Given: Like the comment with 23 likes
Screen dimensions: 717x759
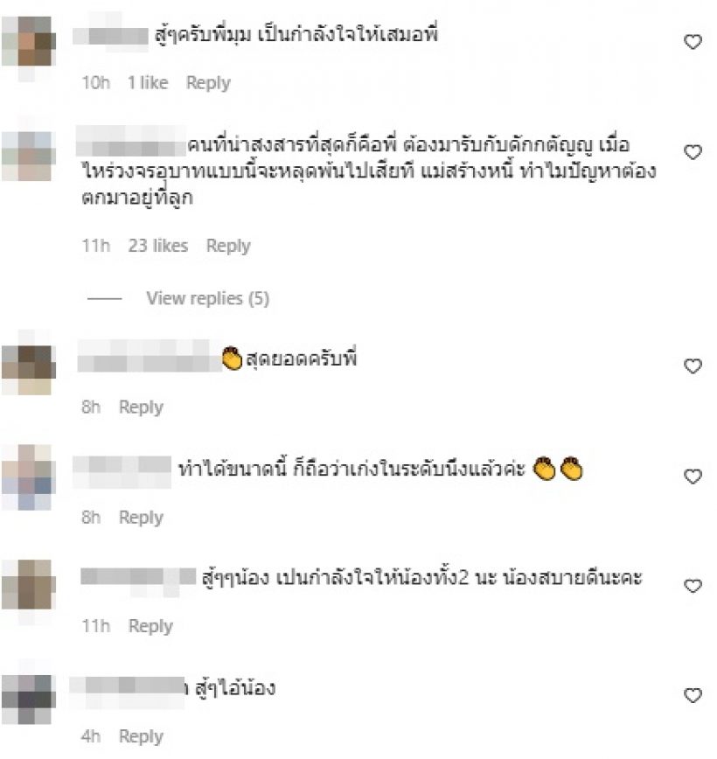Looking at the screenshot, I should [x=693, y=152].
